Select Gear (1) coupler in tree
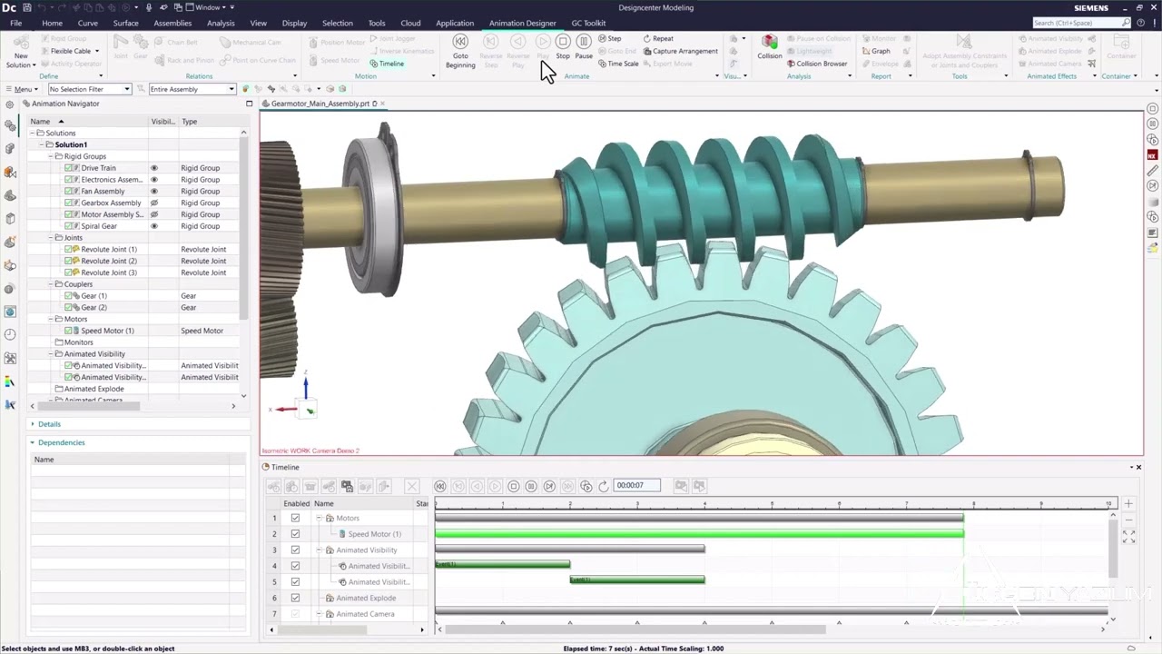The width and height of the screenshot is (1162, 654). pos(94,296)
